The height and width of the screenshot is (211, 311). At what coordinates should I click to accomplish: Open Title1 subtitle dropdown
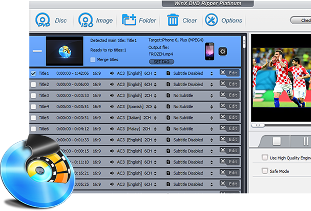click(211, 73)
